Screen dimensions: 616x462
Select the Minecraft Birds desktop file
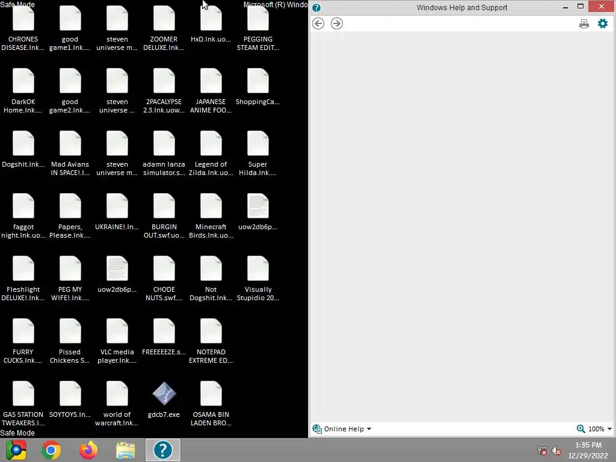click(211, 216)
